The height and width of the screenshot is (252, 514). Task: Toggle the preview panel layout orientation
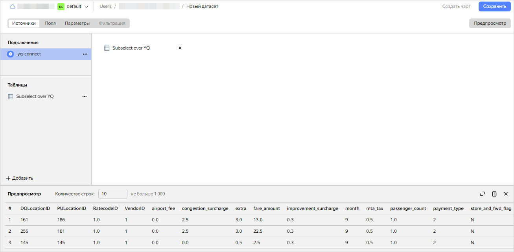click(x=494, y=193)
